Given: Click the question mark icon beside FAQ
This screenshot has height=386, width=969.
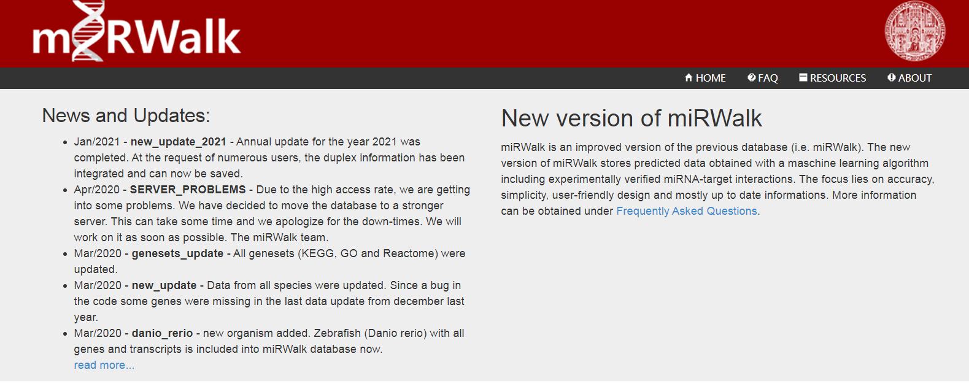Looking at the screenshot, I should click(751, 78).
